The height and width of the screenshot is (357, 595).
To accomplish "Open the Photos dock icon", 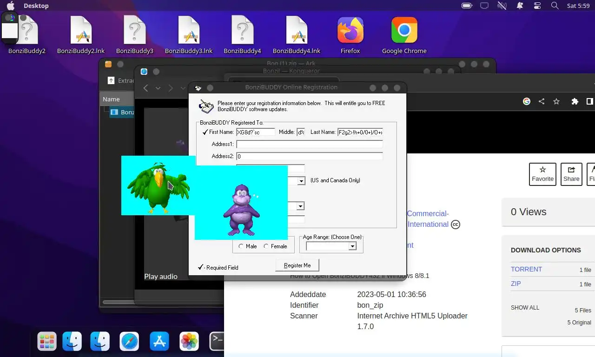I will click(x=189, y=341).
